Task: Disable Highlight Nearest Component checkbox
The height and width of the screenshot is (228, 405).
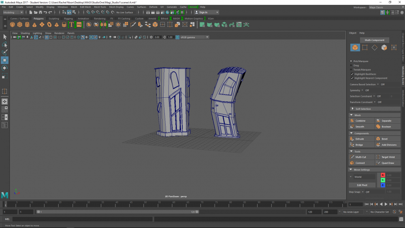Action: click(352, 78)
